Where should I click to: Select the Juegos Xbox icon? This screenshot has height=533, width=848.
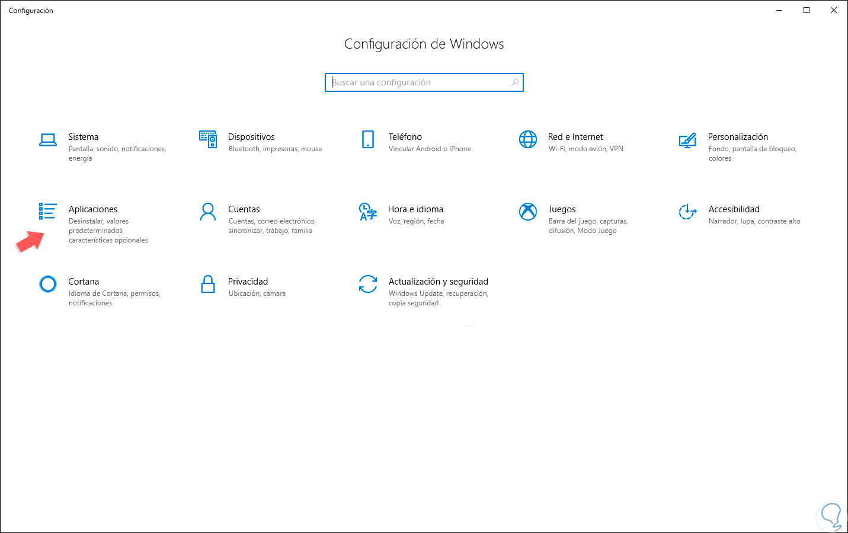coord(528,212)
